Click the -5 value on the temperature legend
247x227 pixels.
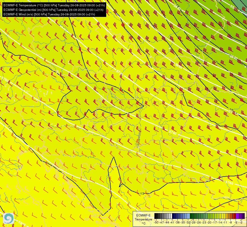tap(236, 223)
